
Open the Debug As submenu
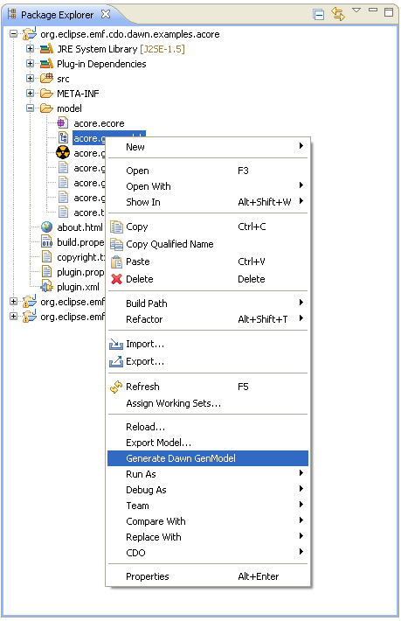(208, 490)
